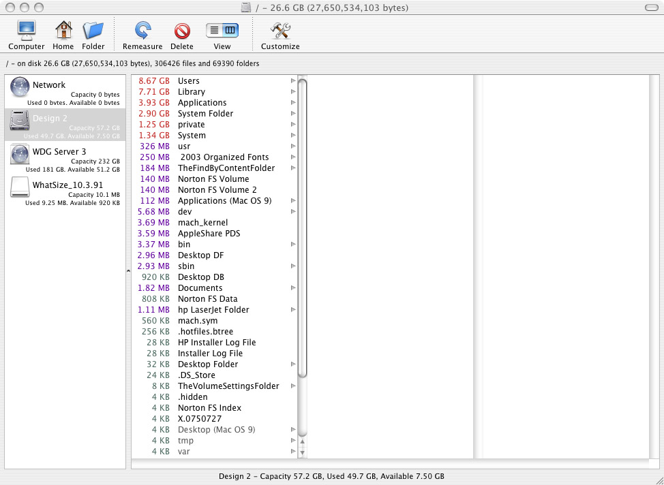Select the dev folder row
This screenshot has width=664, height=485.
(x=215, y=212)
